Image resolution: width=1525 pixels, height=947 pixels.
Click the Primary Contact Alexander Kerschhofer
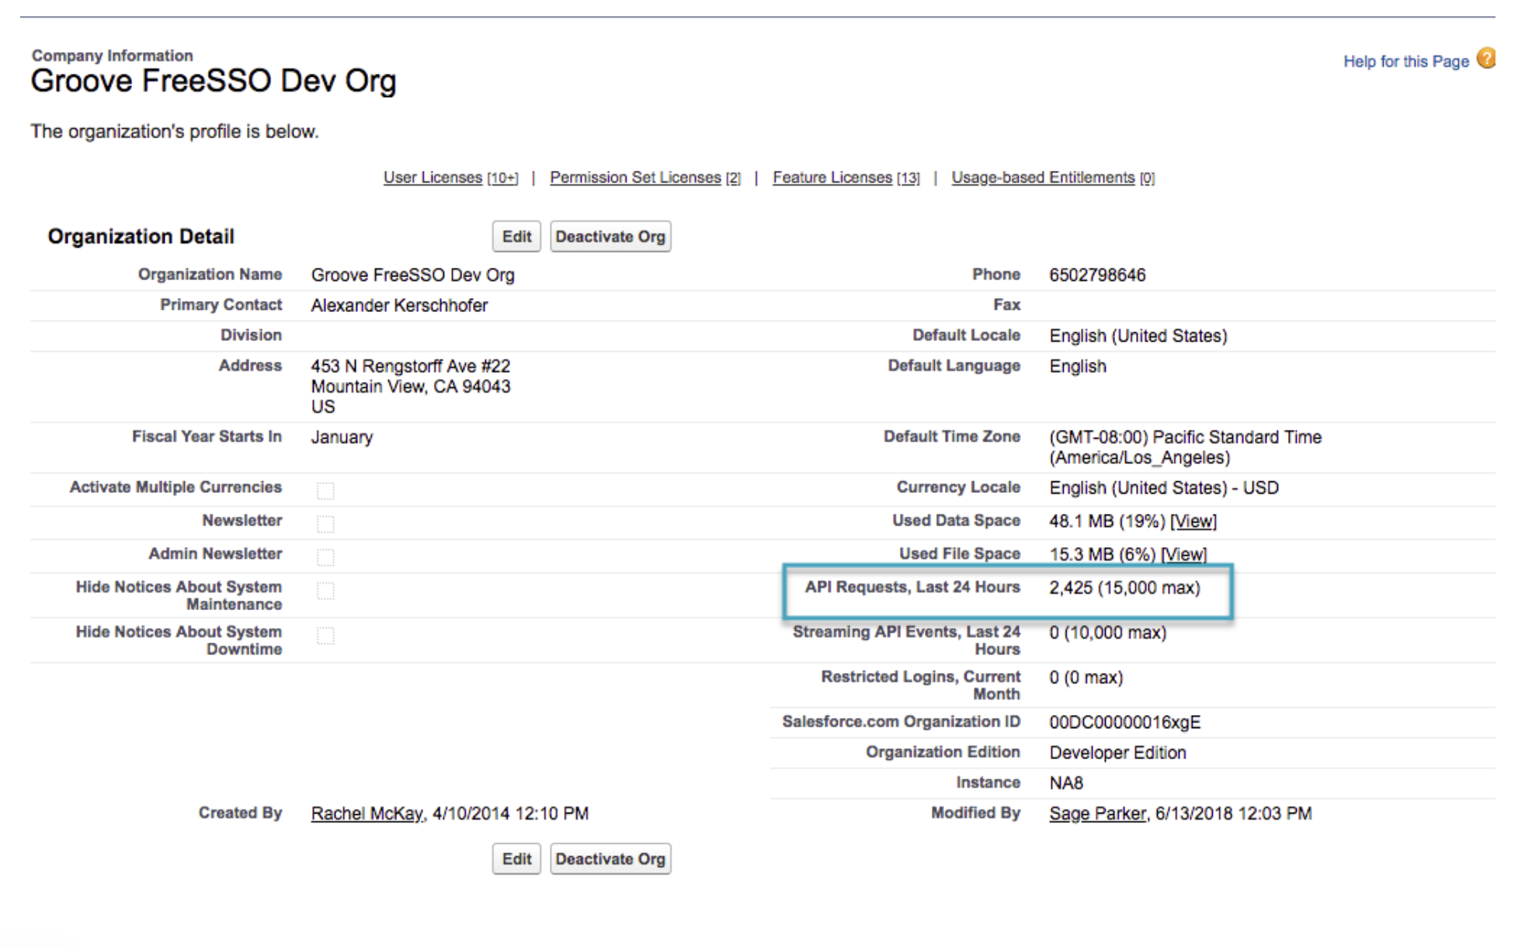[399, 306]
